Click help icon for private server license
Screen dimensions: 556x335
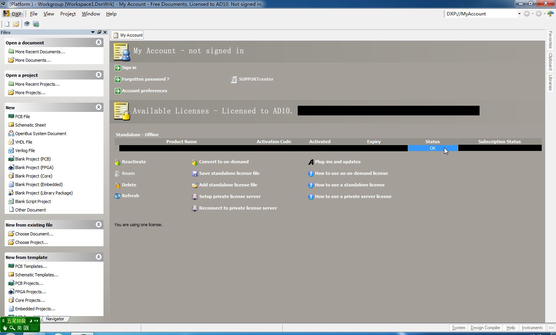pyautogui.click(x=311, y=197)
